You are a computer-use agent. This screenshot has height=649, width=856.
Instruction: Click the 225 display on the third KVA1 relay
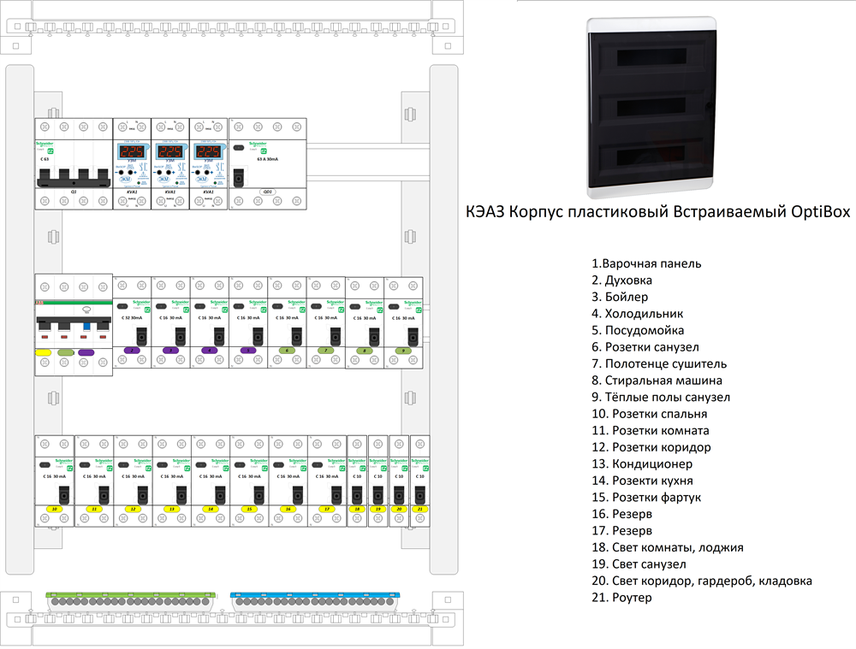[x=208, y=151]
